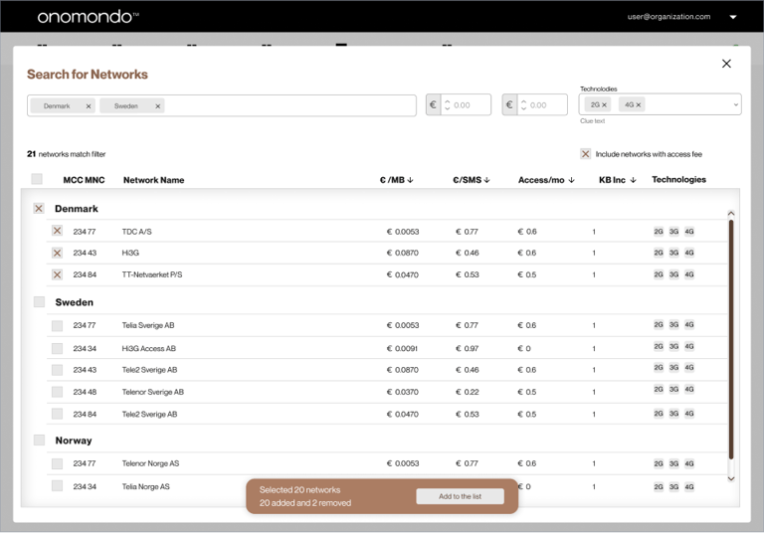Click the 4G badge in Telia Norge AS row
The width and height of the screenshot is (764, 533).
point(689,486)
